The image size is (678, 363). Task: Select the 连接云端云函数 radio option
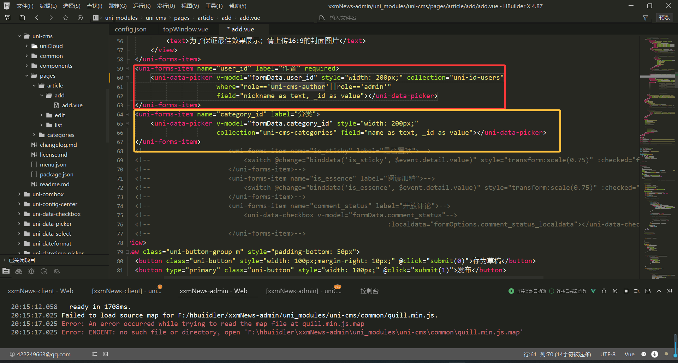coord(552,291)
